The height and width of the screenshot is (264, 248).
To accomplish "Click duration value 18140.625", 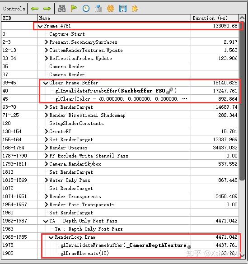I will click(225, 83).
